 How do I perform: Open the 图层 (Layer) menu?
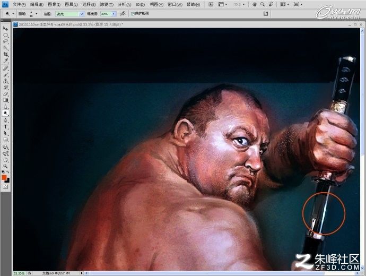(71, 4)
